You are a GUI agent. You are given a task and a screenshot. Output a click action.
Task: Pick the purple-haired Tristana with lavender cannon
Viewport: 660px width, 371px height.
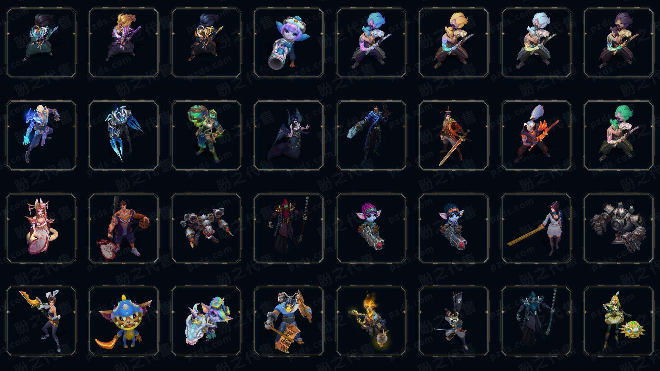[289, 43]
